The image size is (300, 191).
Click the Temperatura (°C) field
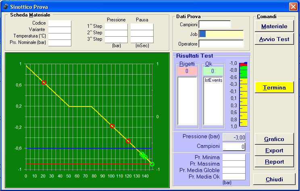(x=59, y=36)
